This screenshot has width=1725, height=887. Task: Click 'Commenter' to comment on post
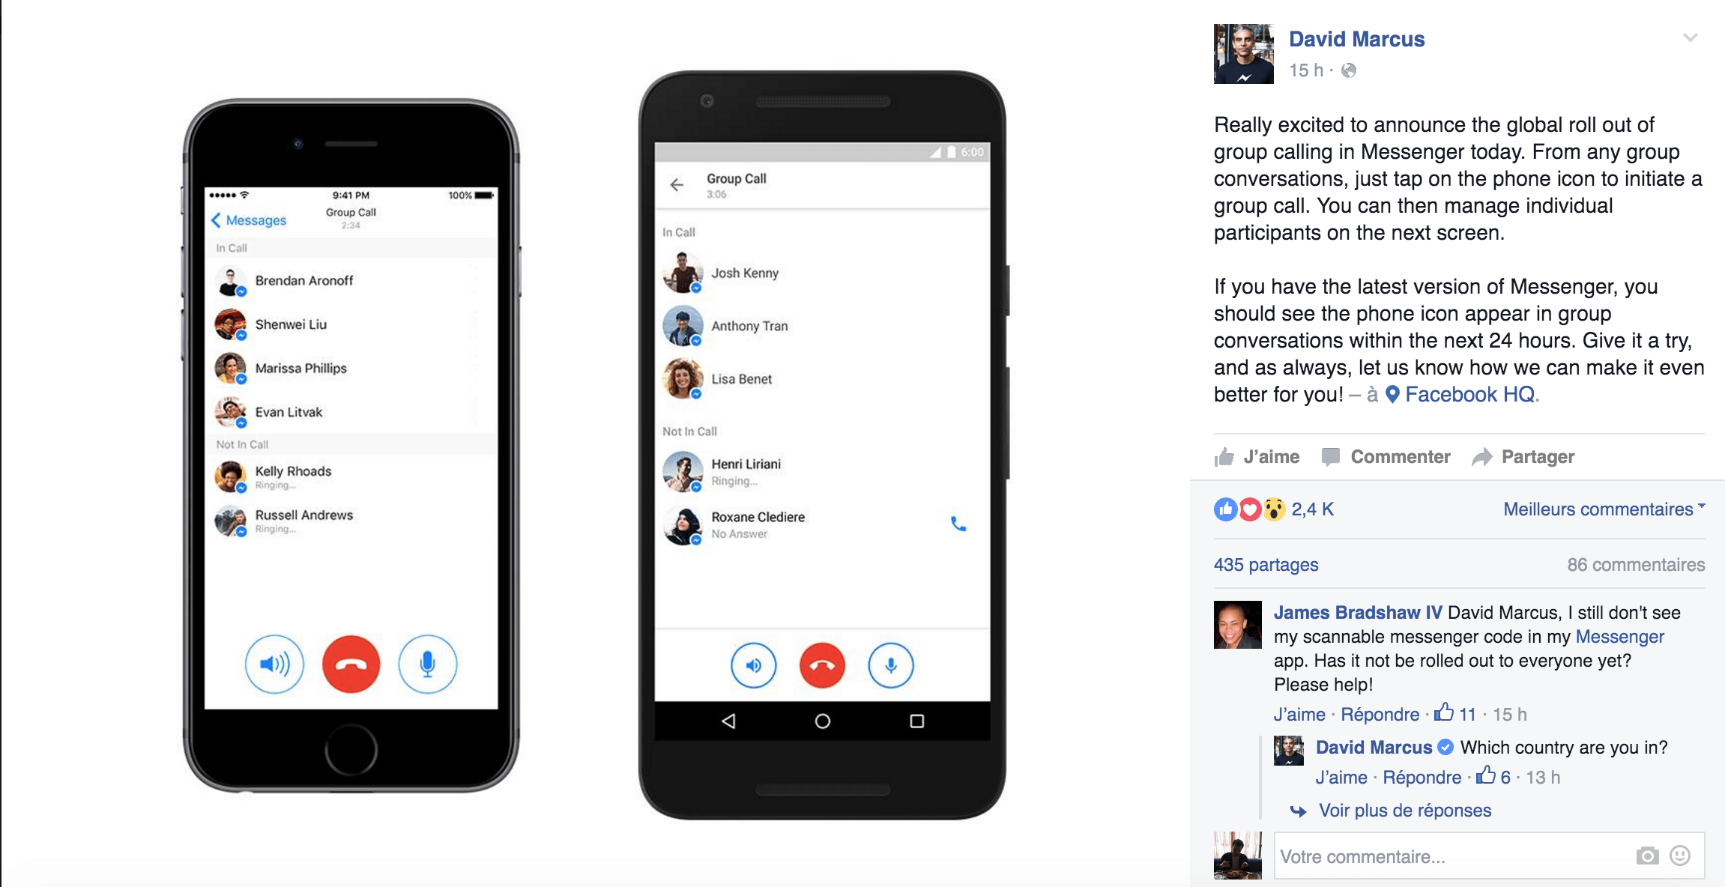click(1383, 457)
